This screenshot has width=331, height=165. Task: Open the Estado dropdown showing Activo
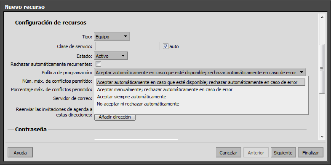(x=111, y=56)
